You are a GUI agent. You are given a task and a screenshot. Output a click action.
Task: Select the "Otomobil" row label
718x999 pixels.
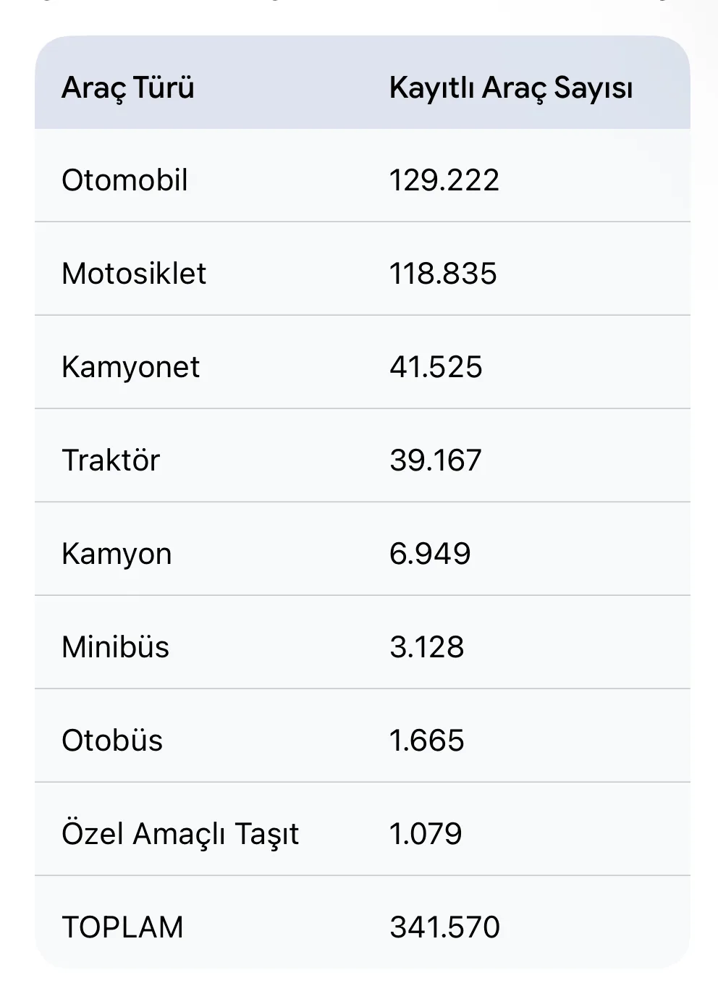tap(124, 180)
